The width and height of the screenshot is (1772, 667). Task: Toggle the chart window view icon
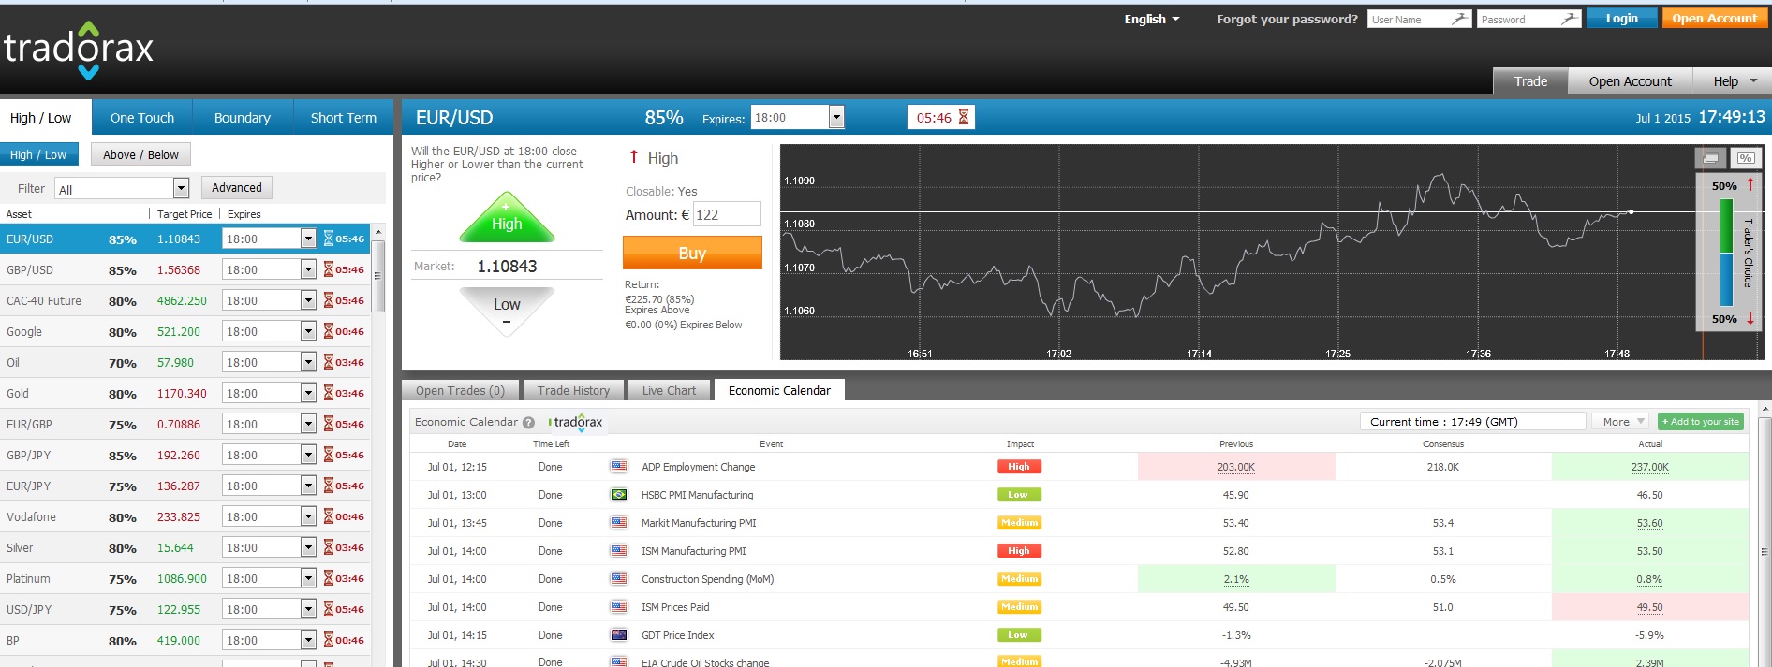pos(1710,158)
